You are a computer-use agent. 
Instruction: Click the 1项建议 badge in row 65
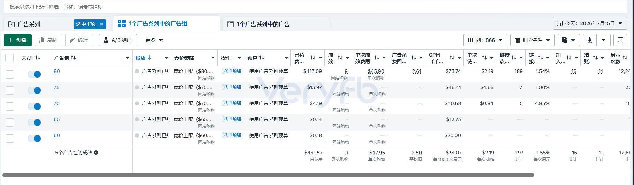(x=232, y=119)
